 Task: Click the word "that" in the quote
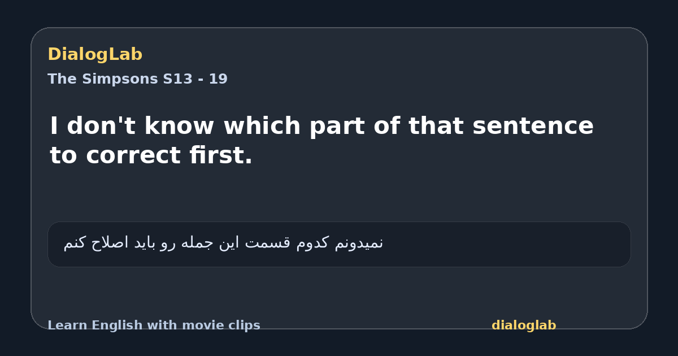point(436,126)
